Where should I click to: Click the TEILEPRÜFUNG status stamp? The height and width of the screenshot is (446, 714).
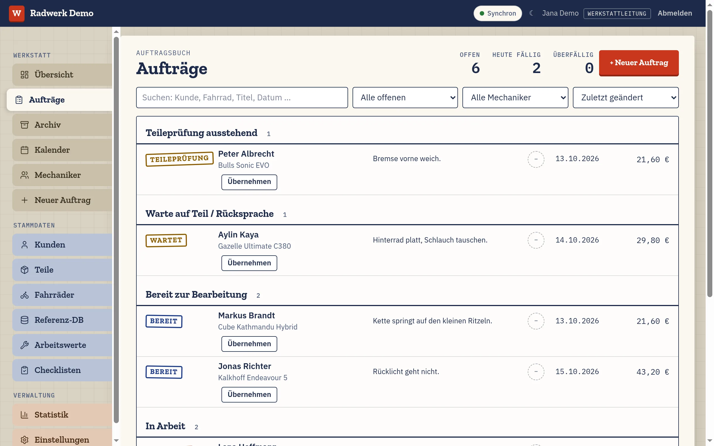point(179,159)
